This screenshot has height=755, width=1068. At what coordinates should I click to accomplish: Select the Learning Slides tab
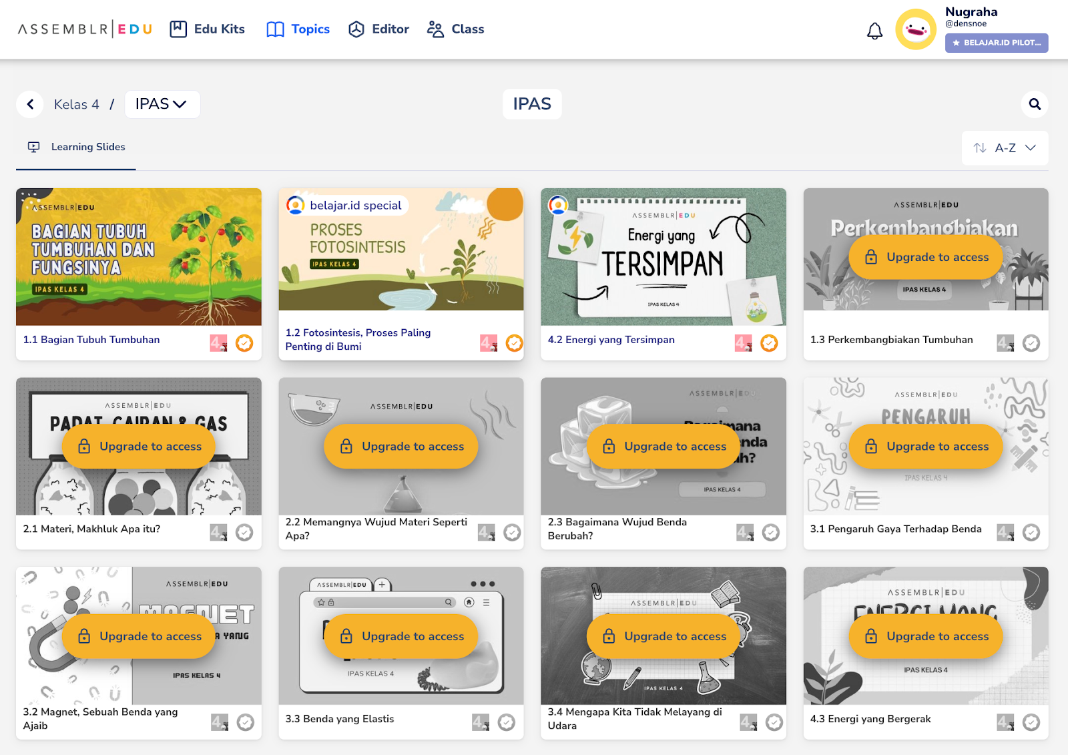76,147
